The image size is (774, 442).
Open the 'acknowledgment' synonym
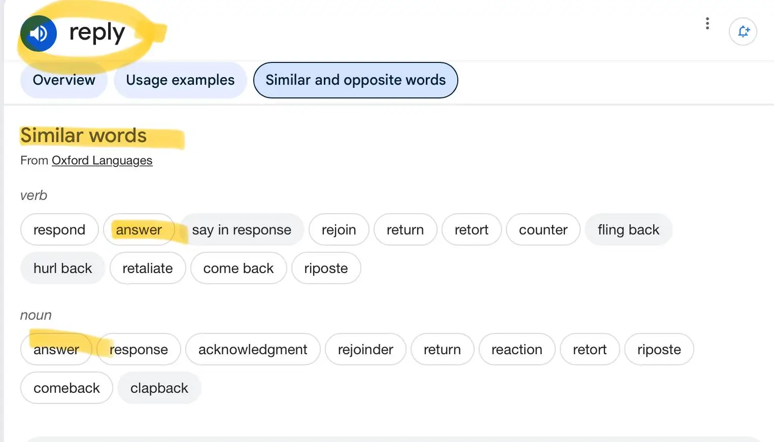point(253,350)
